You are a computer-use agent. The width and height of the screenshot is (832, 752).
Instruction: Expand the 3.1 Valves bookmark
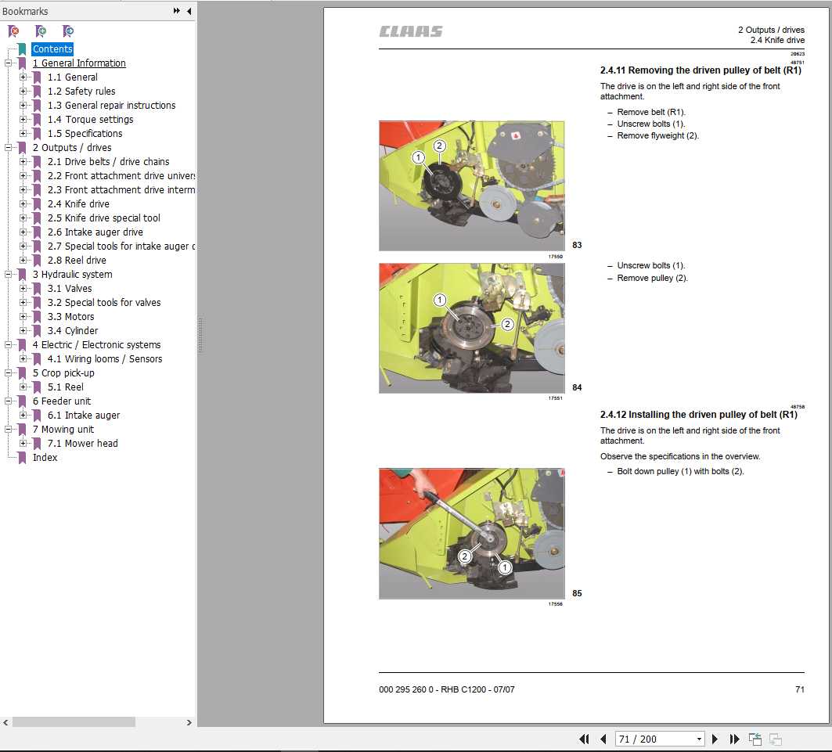coord(23,288)
